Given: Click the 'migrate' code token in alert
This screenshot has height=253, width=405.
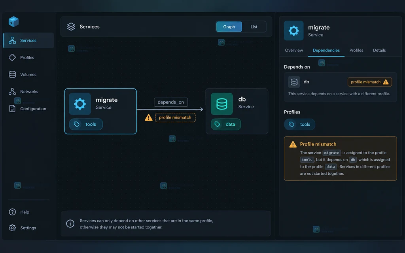Looking at the screenshot, I should pos(332,153).
